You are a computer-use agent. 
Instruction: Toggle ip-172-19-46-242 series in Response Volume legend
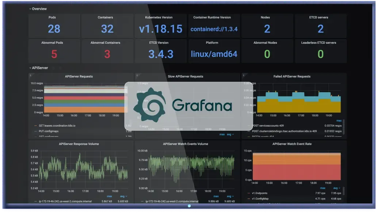65,201
